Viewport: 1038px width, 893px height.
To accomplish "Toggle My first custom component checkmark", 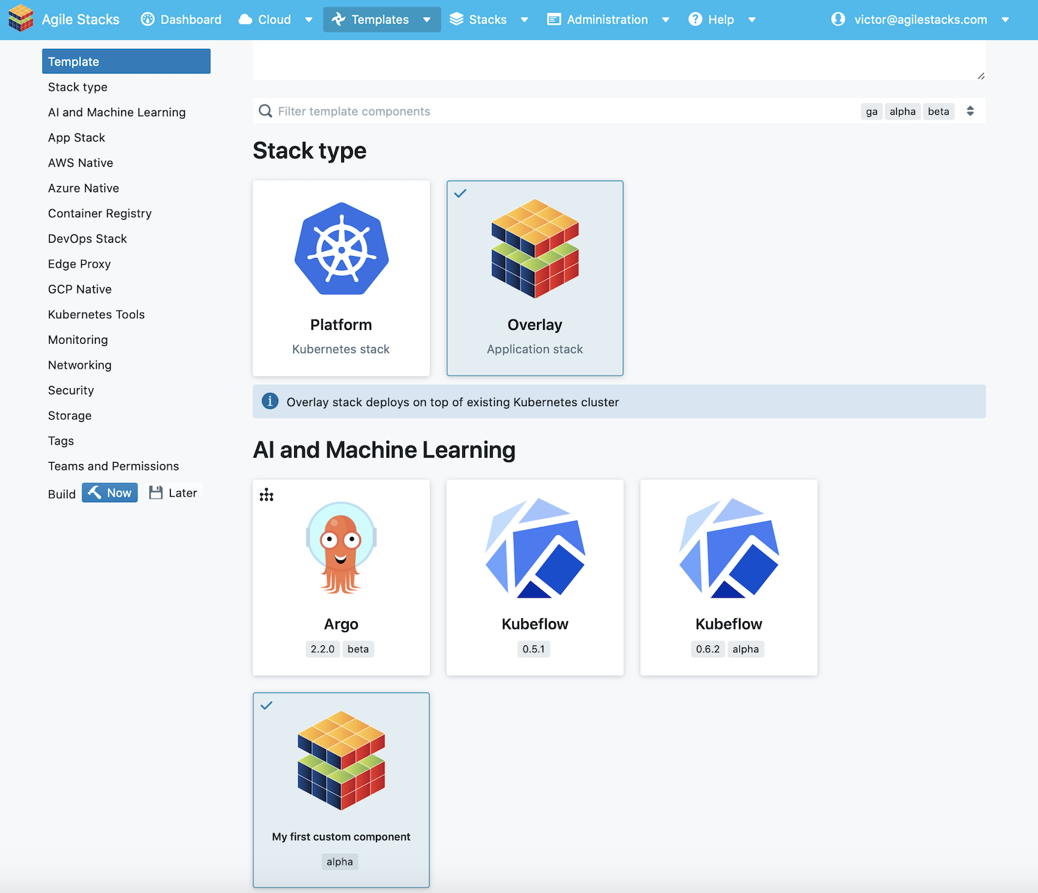I will [x=266, y=706].
